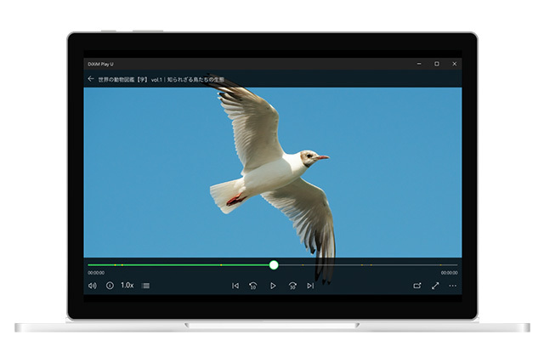Change the 1.0x playback speed

127,286
